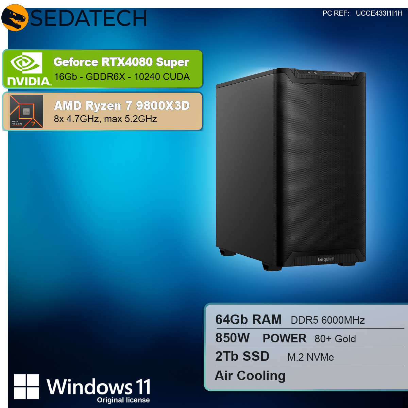This screenshot has width=408, height=408.
Task: Click the DDR5 6000MHz label
Action: point(328,320)
